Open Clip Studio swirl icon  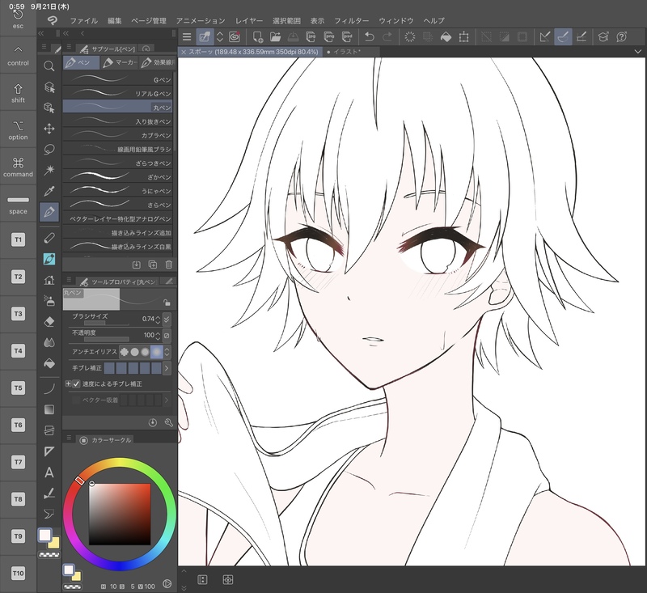coord(235,37)
